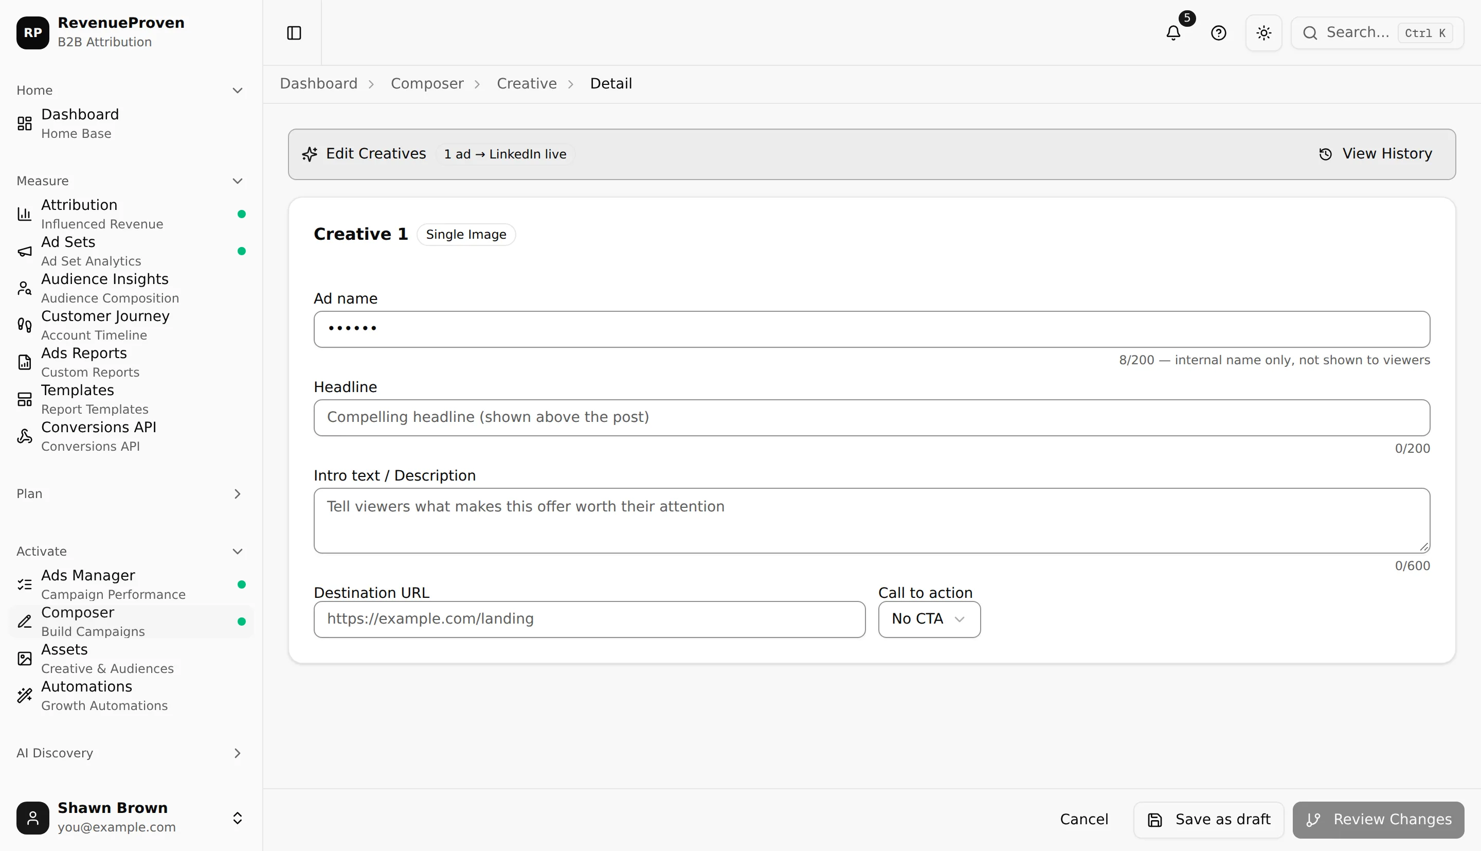Click the Automations magic wand icon
The width and height of the screenshot is (1481, 851).
pos(25,696)
